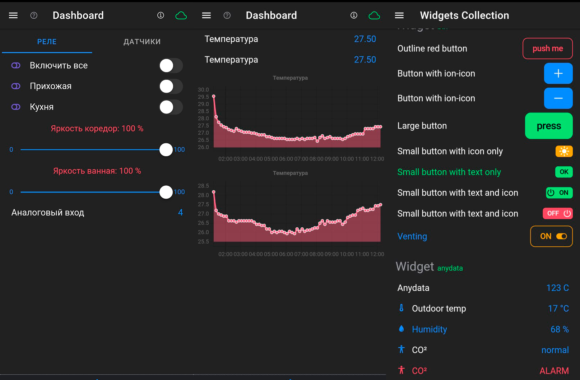Click the large green press button
Screen dimensions: 580x380
click(x=548, y=126)
